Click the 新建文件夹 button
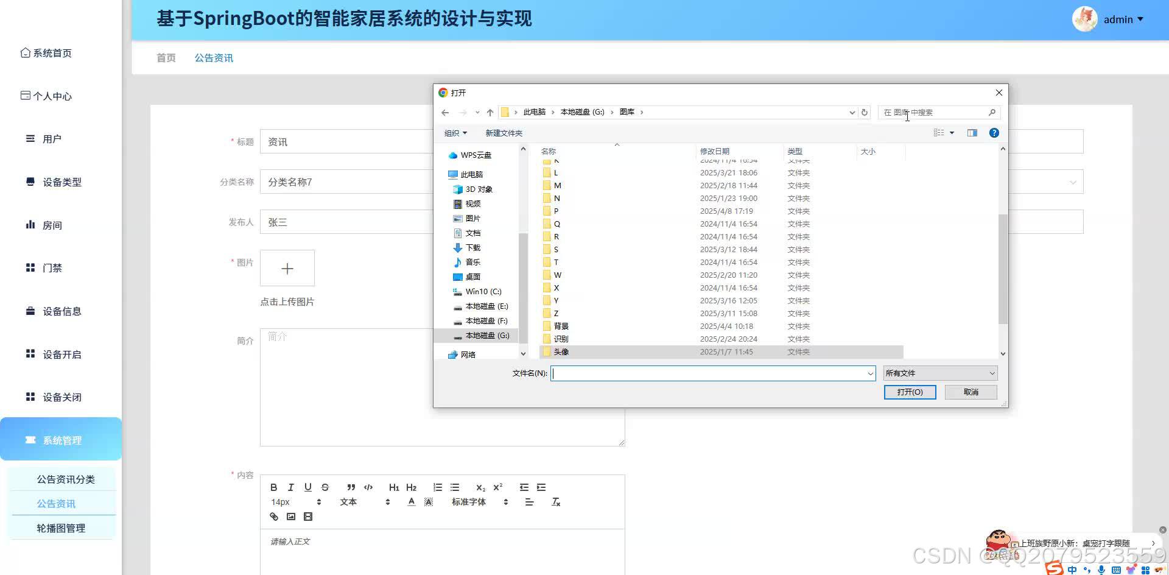Viewport: 1169px width, 575px height. [x=504, y=133]
